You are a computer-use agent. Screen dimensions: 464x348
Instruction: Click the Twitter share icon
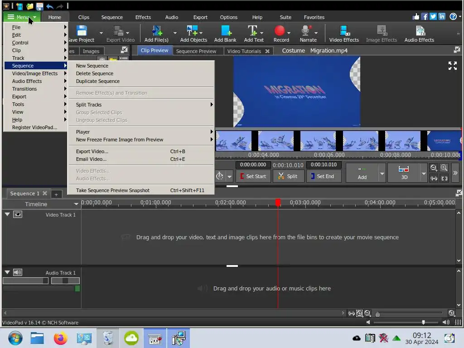pos(433,17)
